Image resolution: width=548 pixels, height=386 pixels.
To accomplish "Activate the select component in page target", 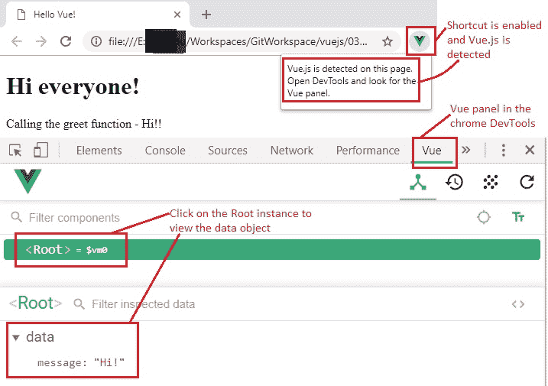I will pyautogui.click(x=484, y=217).
